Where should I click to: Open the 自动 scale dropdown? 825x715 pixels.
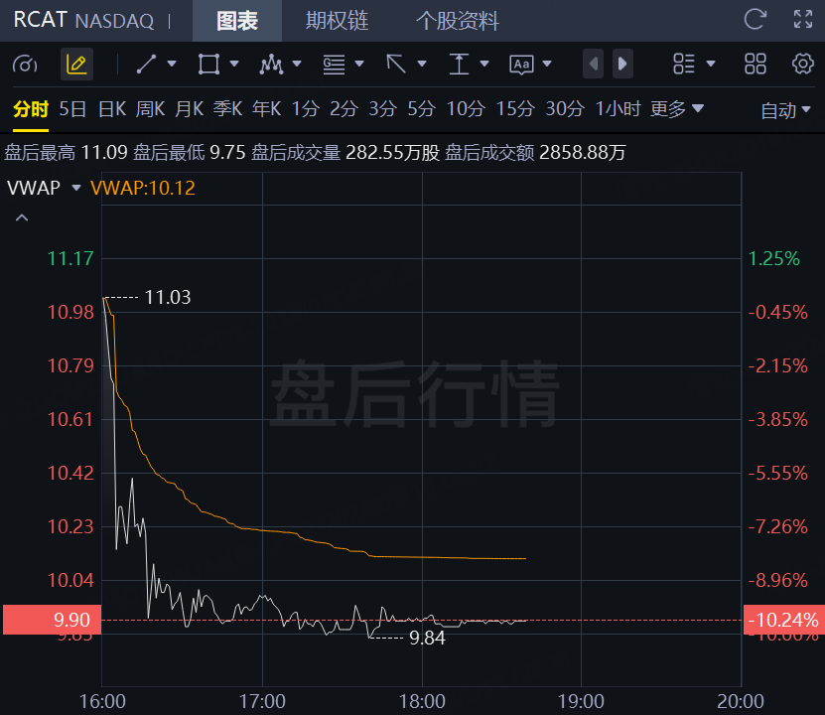[785, 110]
